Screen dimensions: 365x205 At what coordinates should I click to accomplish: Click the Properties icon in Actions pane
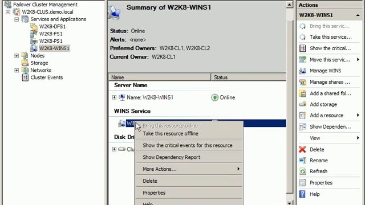click(x=302, y=183)
